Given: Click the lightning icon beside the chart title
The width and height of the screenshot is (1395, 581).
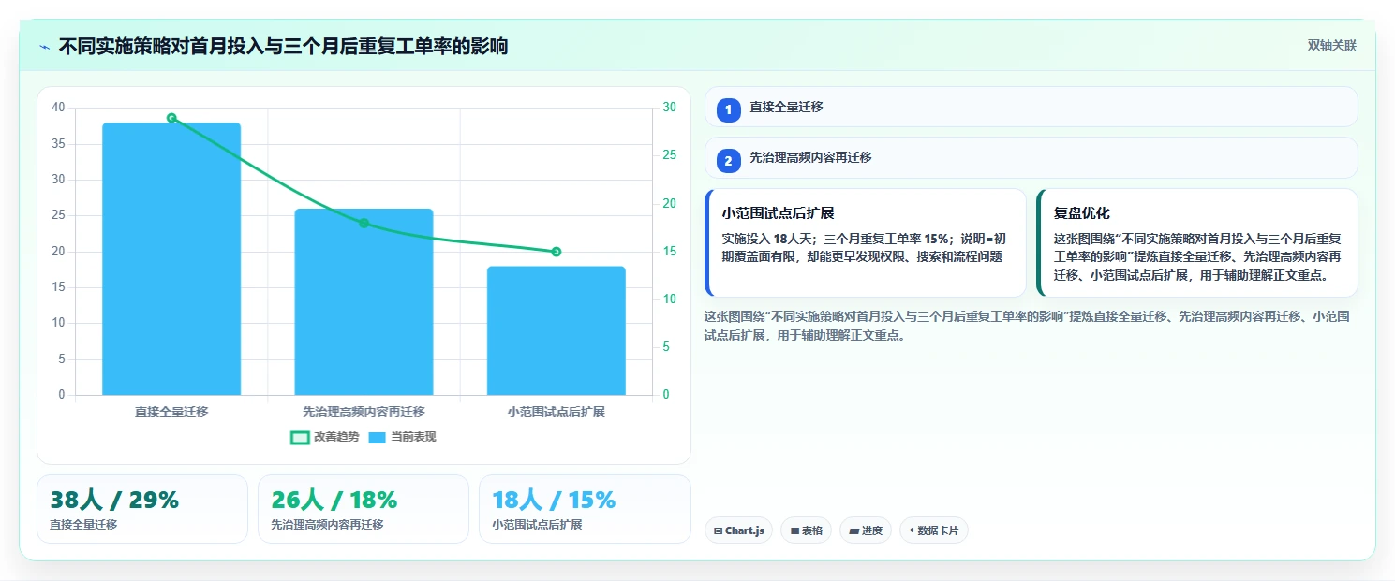Looking at the screenshot, I should tap(45, 46).
